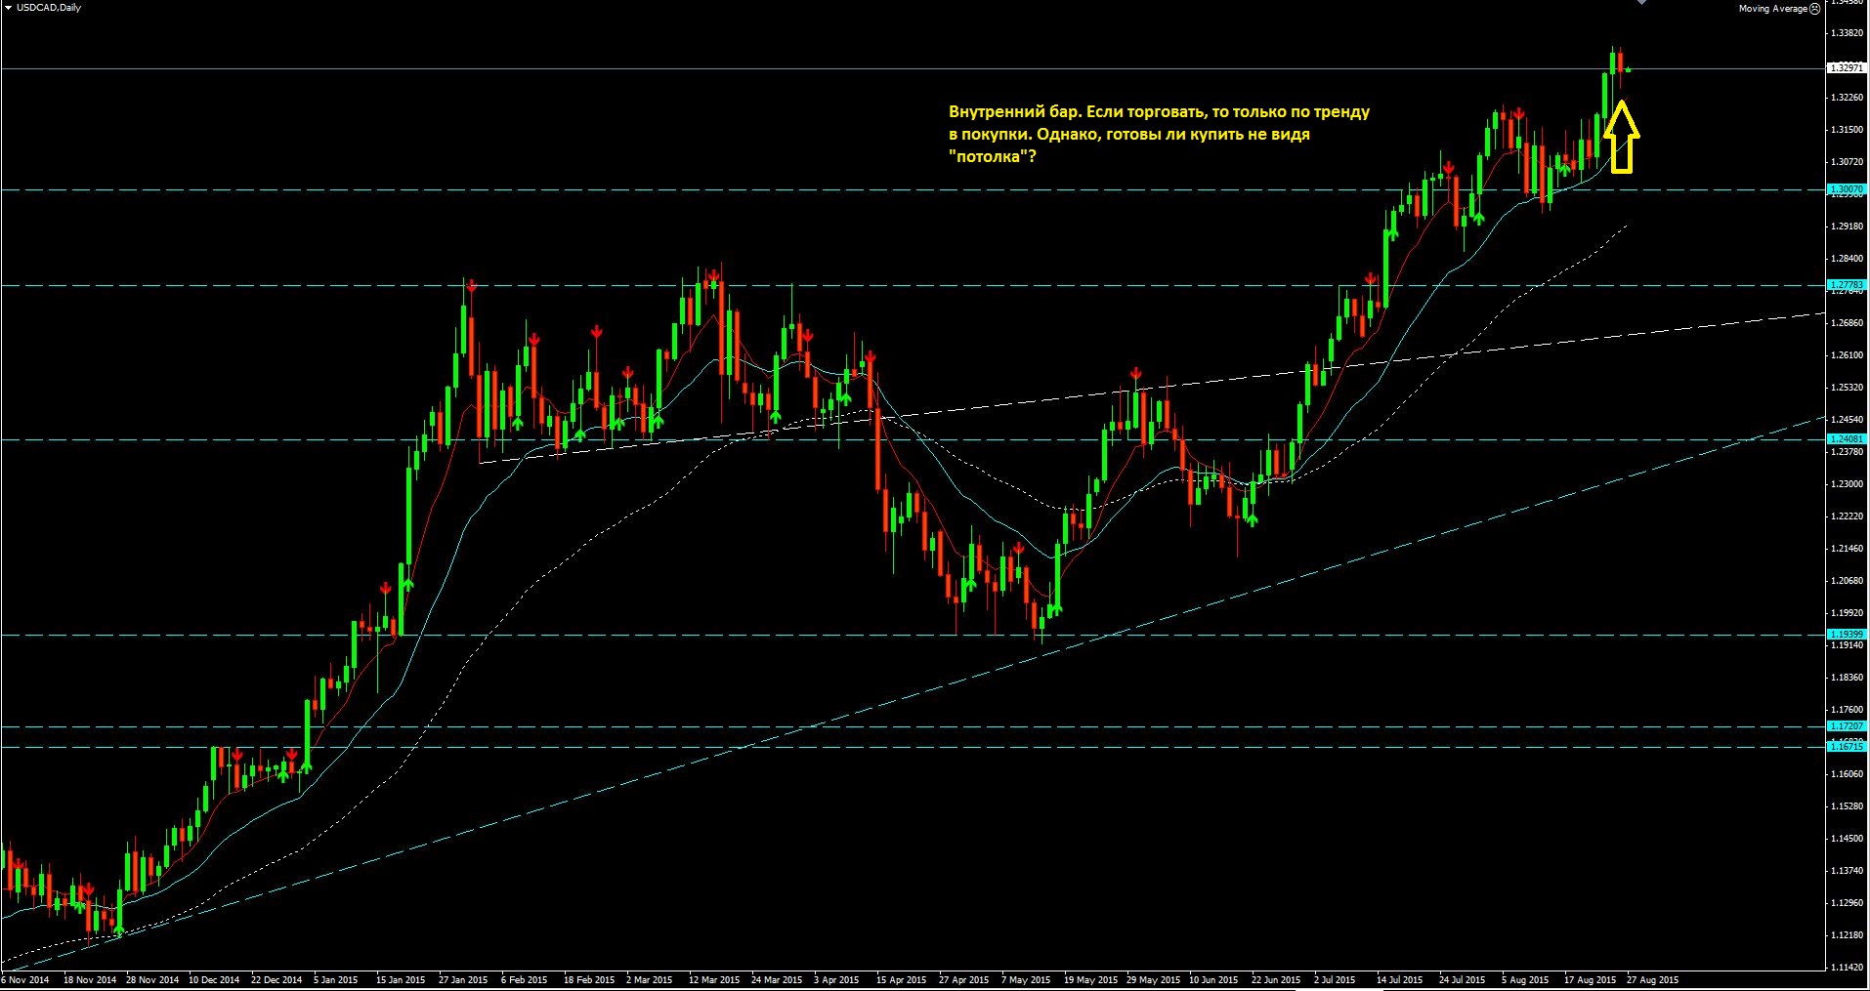The width and height of the screenshot is (1870, 991).
Task: Click the 19 May 2015 date label
Action: tap(1090, 979)
